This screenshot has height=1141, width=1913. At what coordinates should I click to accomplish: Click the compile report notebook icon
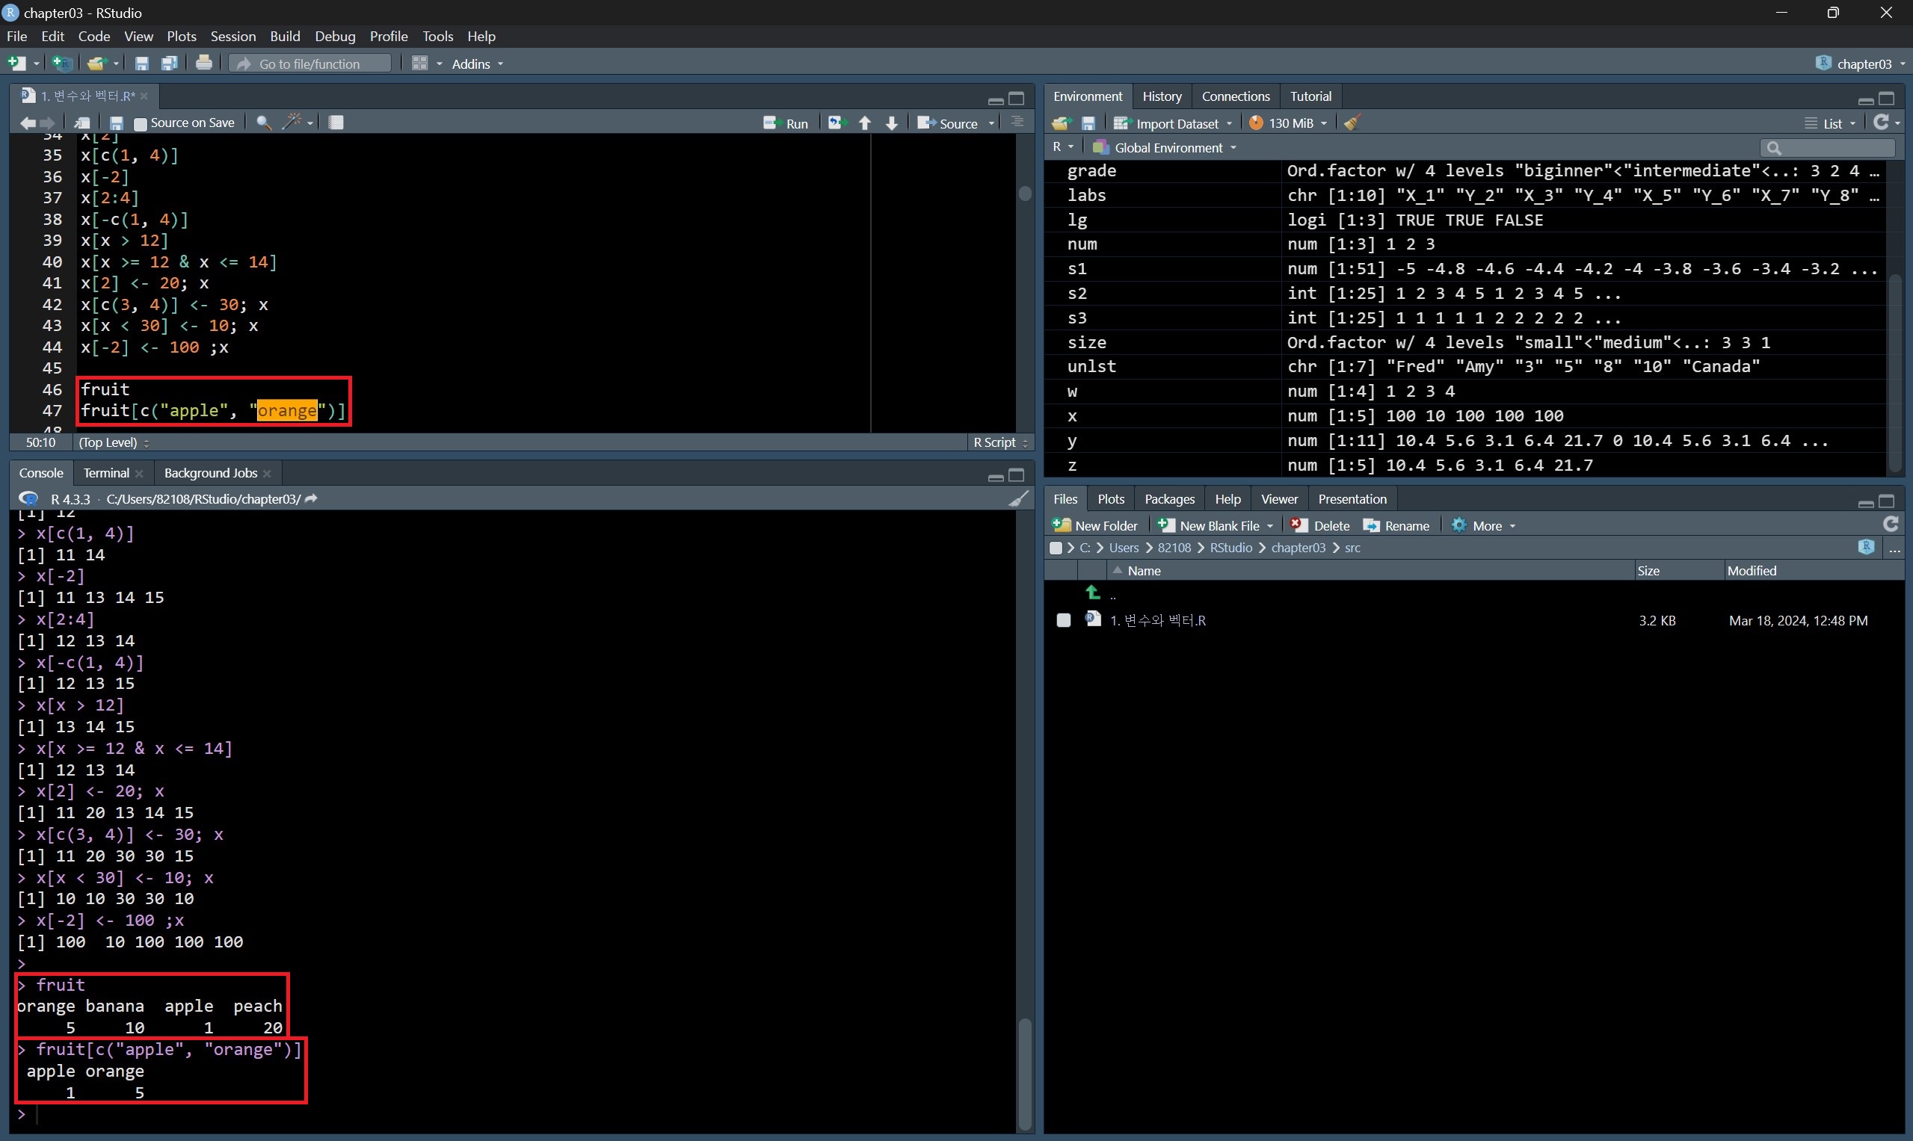click(336, 123)
